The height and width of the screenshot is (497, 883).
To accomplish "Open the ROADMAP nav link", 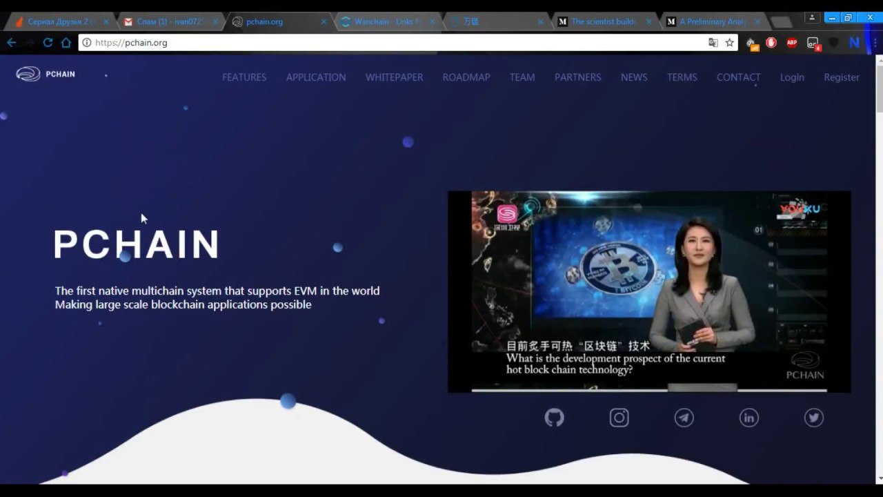I will pyautogui.click(x=466, y=77).
